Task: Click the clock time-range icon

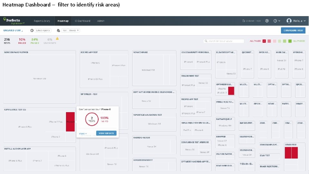Action: coord(32,30)
